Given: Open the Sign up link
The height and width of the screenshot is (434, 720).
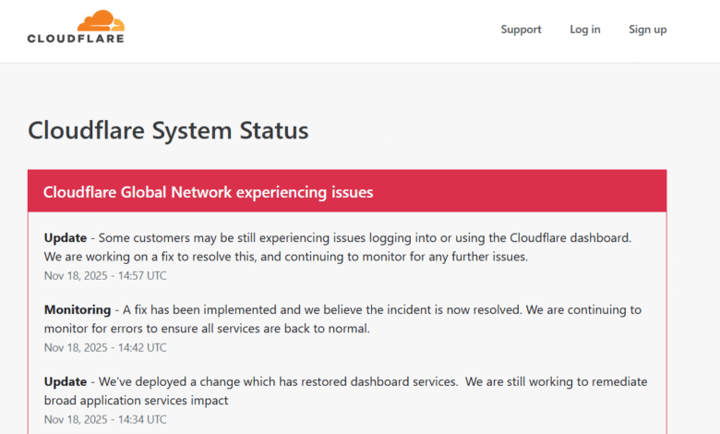Looking at the screenshot, I should (x=647, y=30).
